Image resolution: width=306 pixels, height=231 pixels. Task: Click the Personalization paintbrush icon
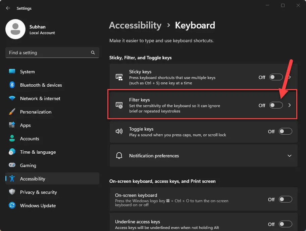click(12, 111)
